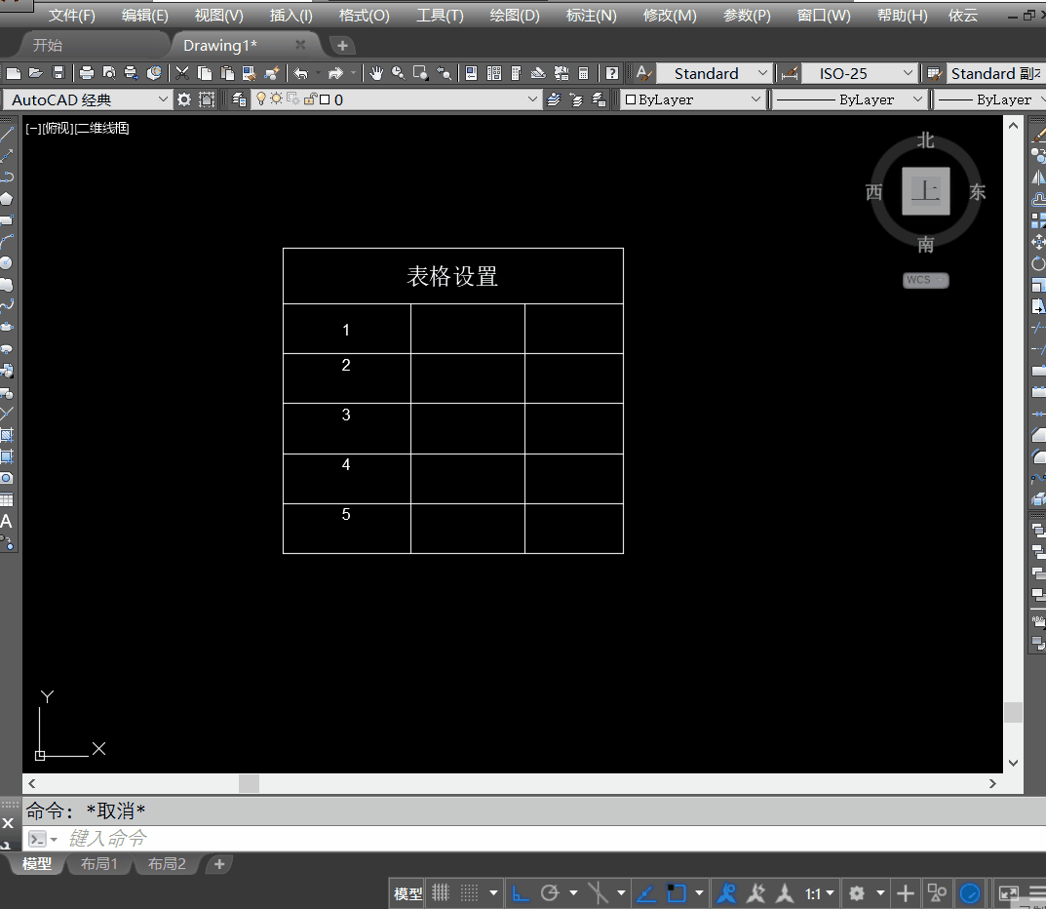Toggle Polar Tracking in status bar

550,892
